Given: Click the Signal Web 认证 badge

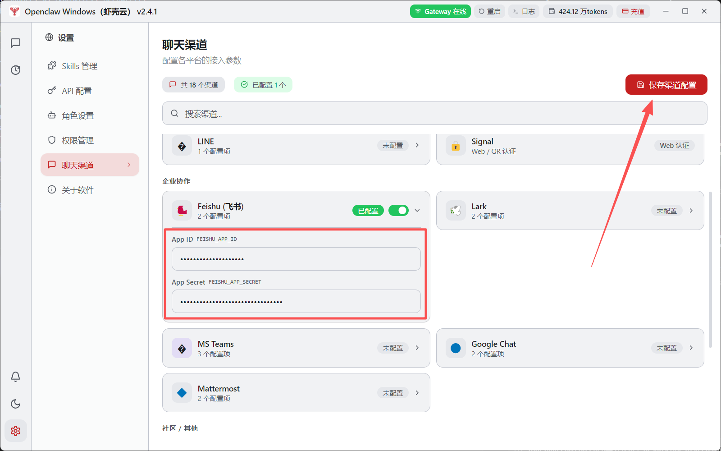Looking at the screenshot, I should 675,145.
